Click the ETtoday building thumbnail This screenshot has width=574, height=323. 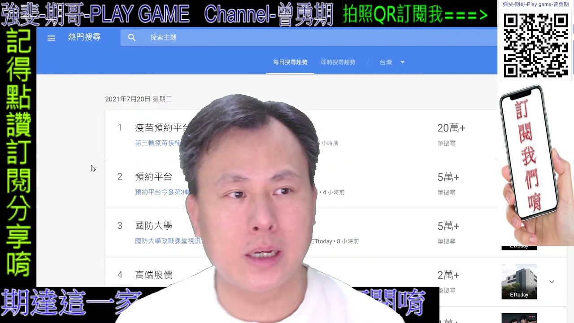[519, 281]
